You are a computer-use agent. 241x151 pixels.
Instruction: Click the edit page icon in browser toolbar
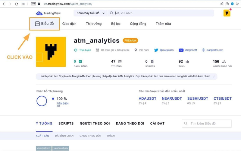click(x=222, y=4)
